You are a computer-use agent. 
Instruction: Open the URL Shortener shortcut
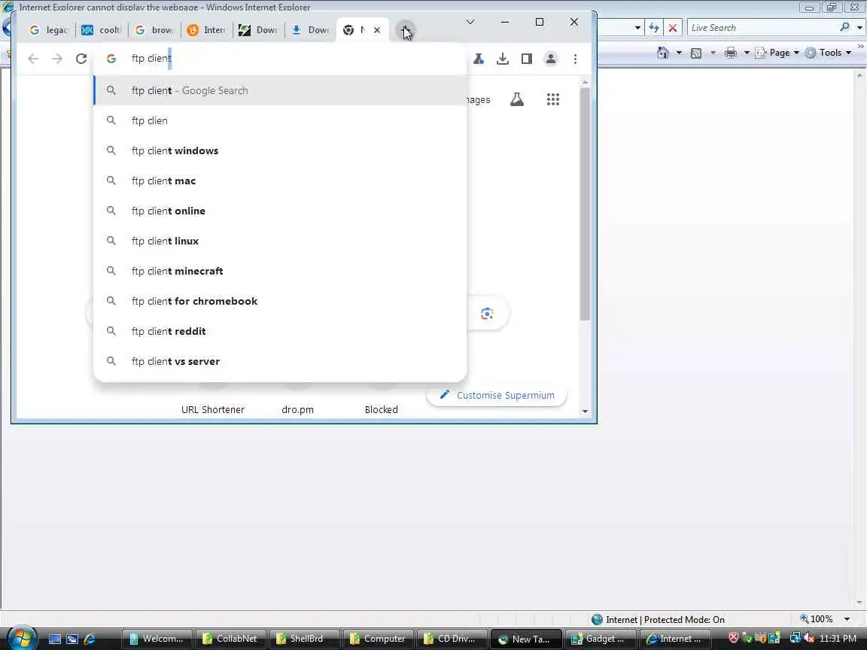click(x=213, y=409)
